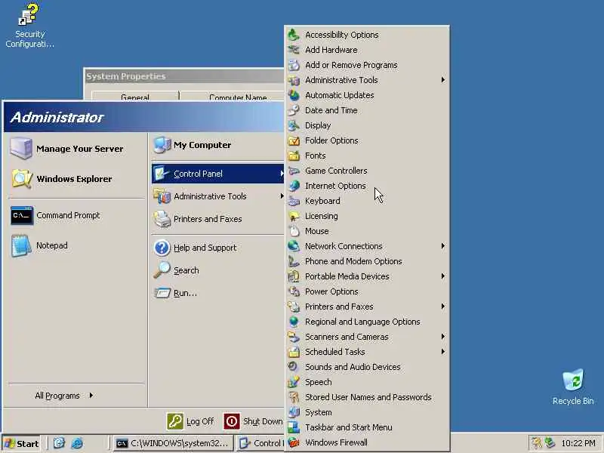
Task: Click the 10:22 PM clock in system tray
Action: click(578, 443)
